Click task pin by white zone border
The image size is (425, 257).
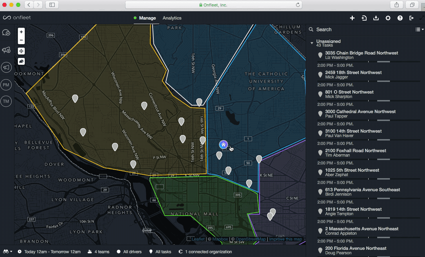pyautogui.click(x=199, y=102)
